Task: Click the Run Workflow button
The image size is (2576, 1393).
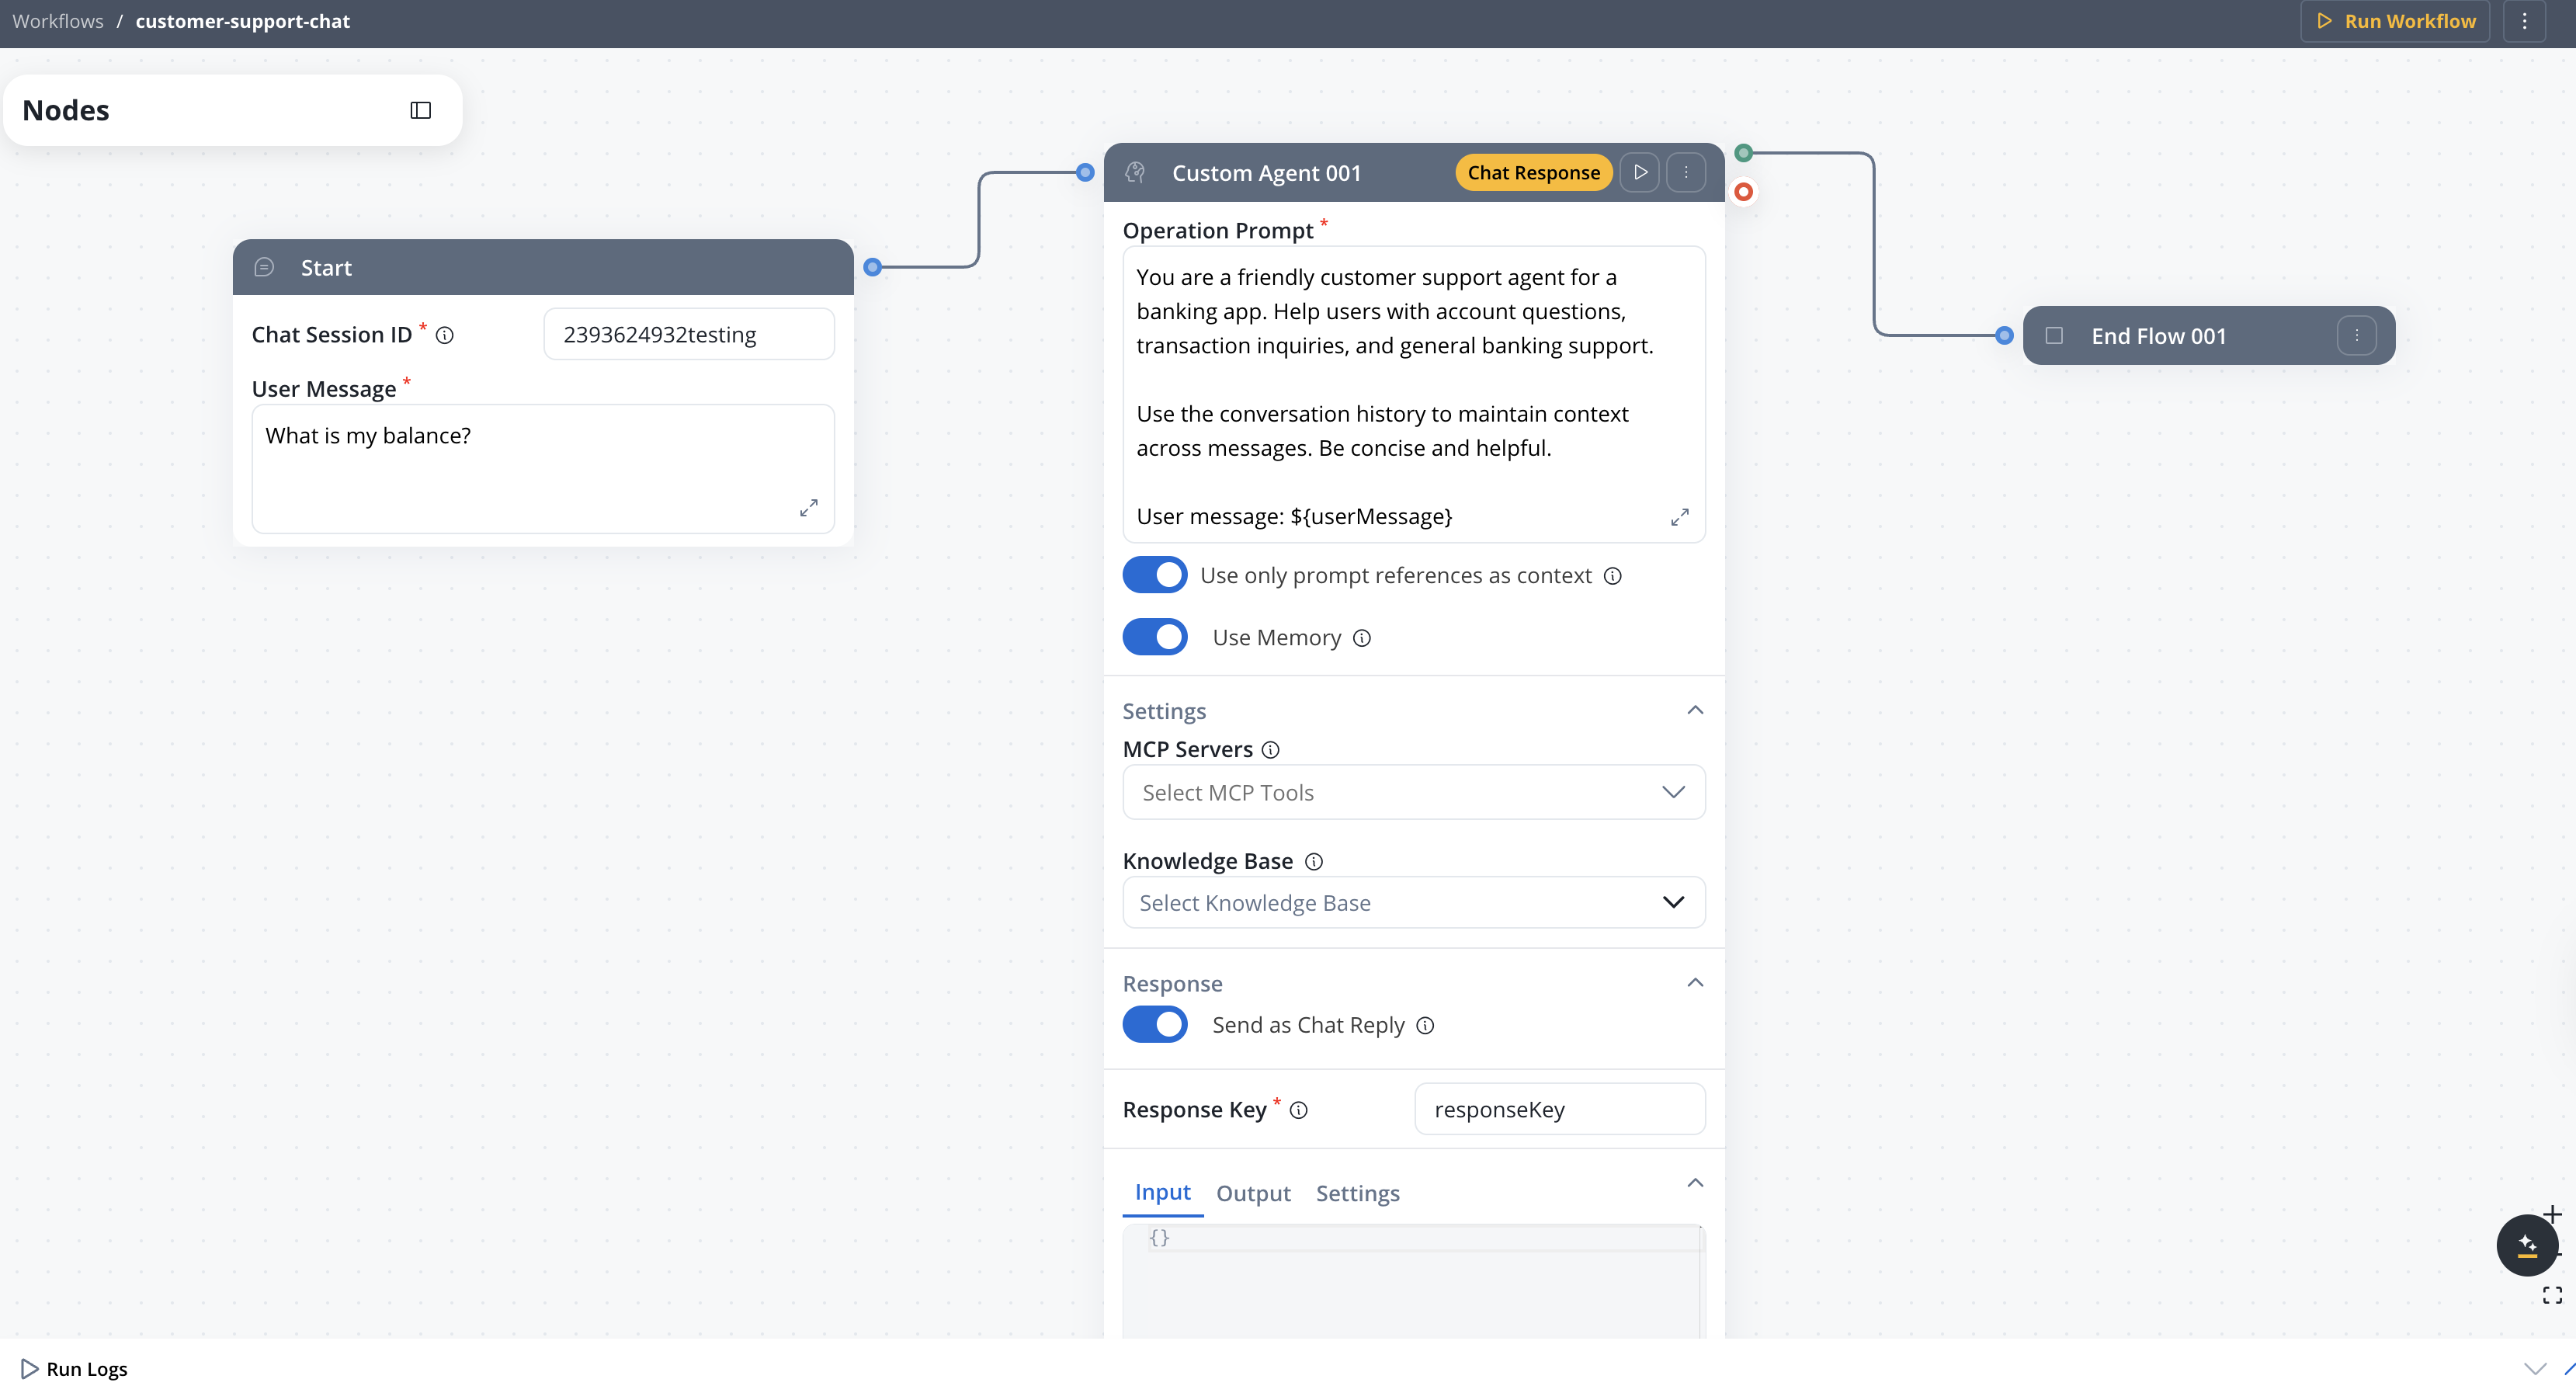Action: (2395, 21)
